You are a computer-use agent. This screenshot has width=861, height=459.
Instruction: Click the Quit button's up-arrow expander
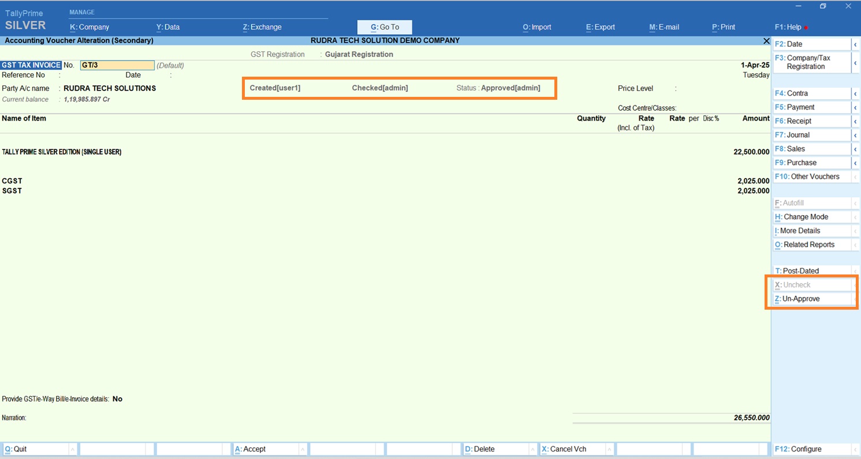(72, 449)
